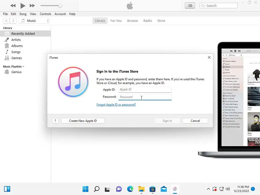
Task: Switch to the Store tab
Action: [161, 21]
